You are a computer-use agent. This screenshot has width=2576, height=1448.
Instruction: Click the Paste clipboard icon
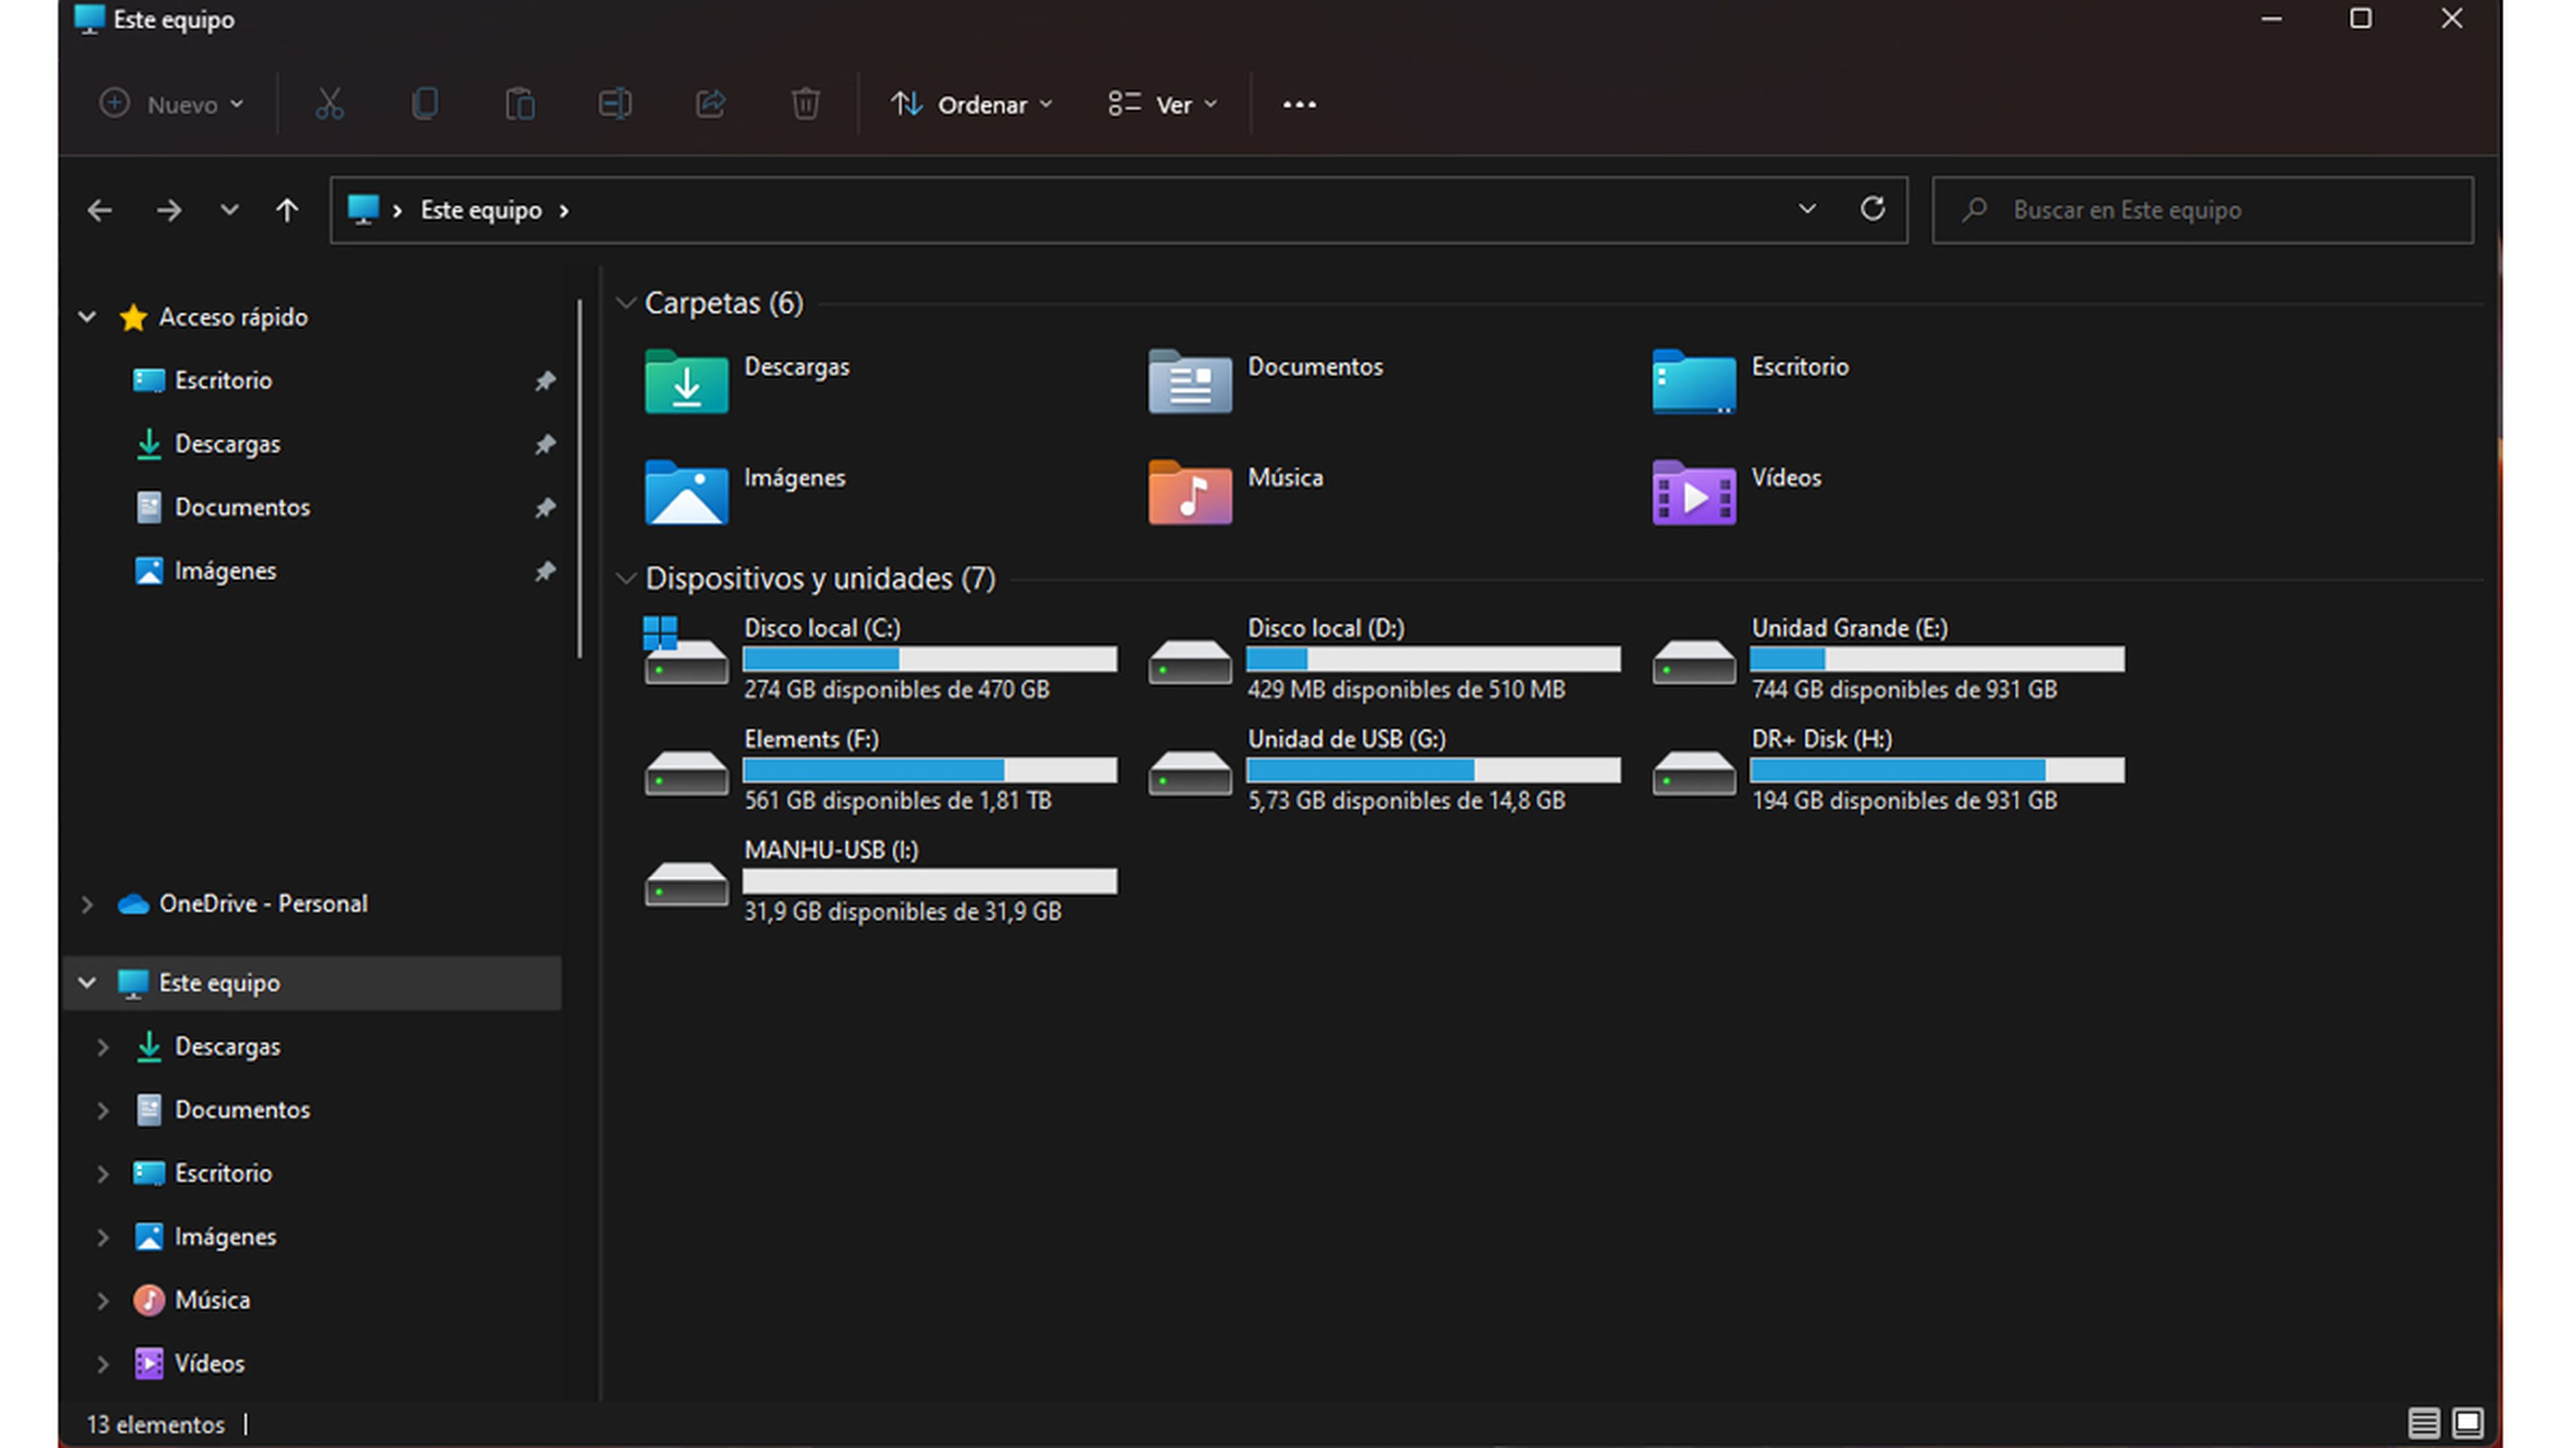point(520,104)
